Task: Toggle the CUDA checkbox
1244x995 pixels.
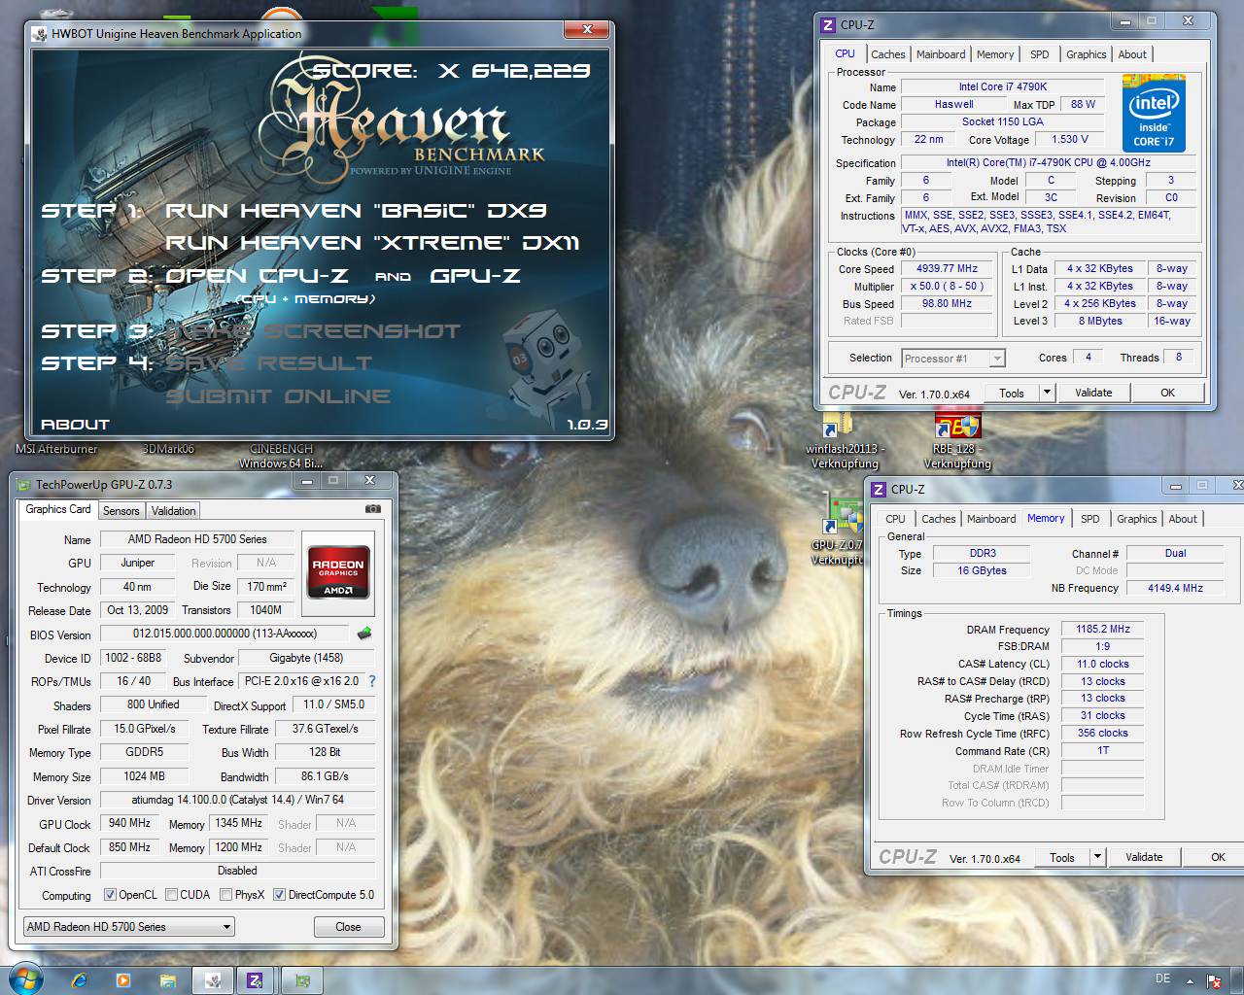Action: 171,895
